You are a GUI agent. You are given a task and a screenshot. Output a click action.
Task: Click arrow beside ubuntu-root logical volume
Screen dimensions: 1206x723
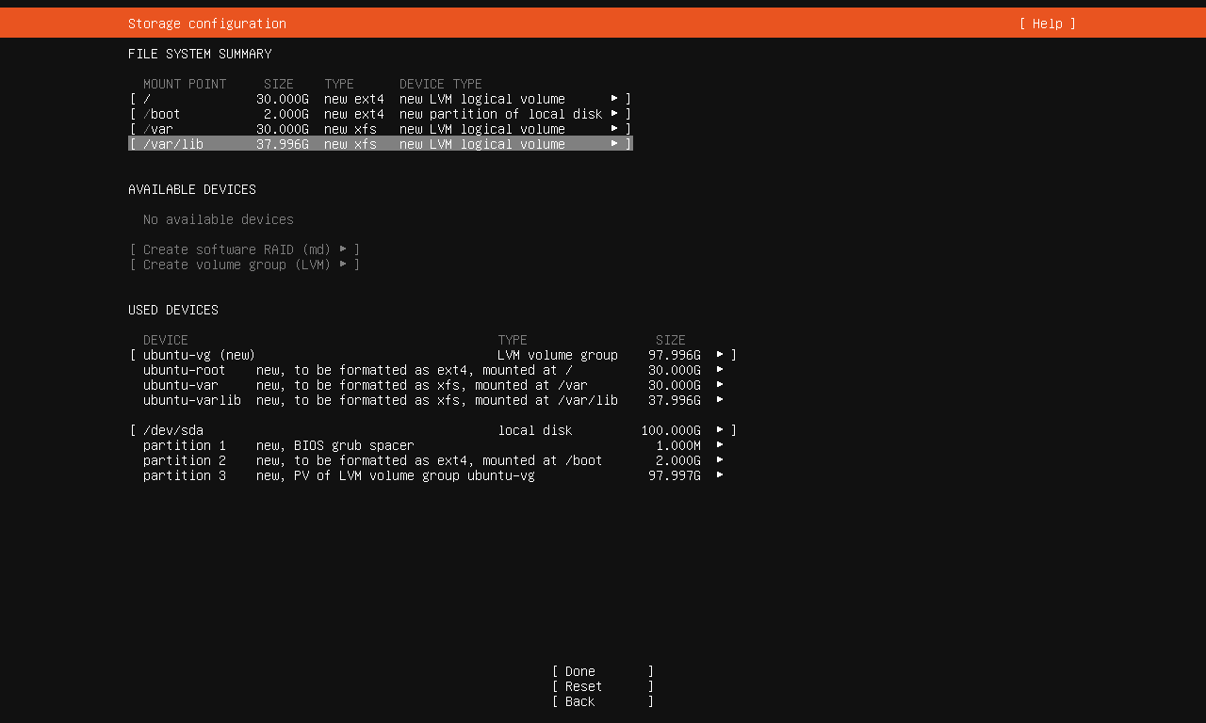720,370
